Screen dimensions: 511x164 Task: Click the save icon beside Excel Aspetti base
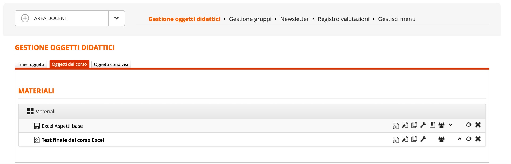pyautogui.click(x=36, y=125)
